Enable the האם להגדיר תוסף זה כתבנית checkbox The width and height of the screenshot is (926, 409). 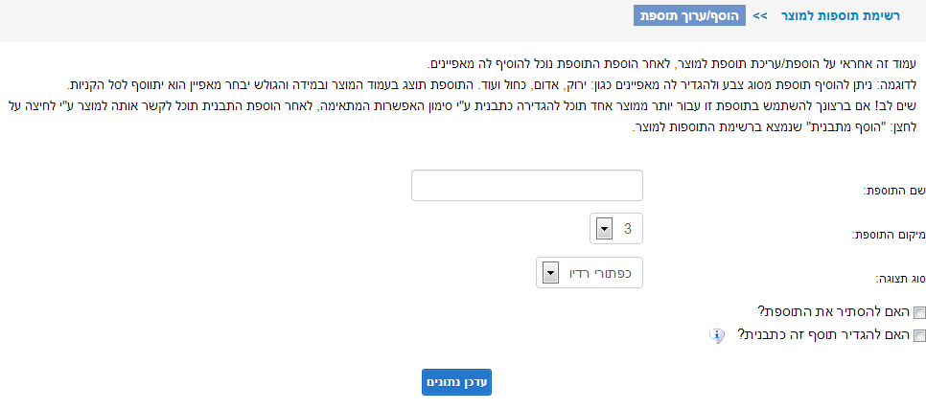click(x=919, y=336)
